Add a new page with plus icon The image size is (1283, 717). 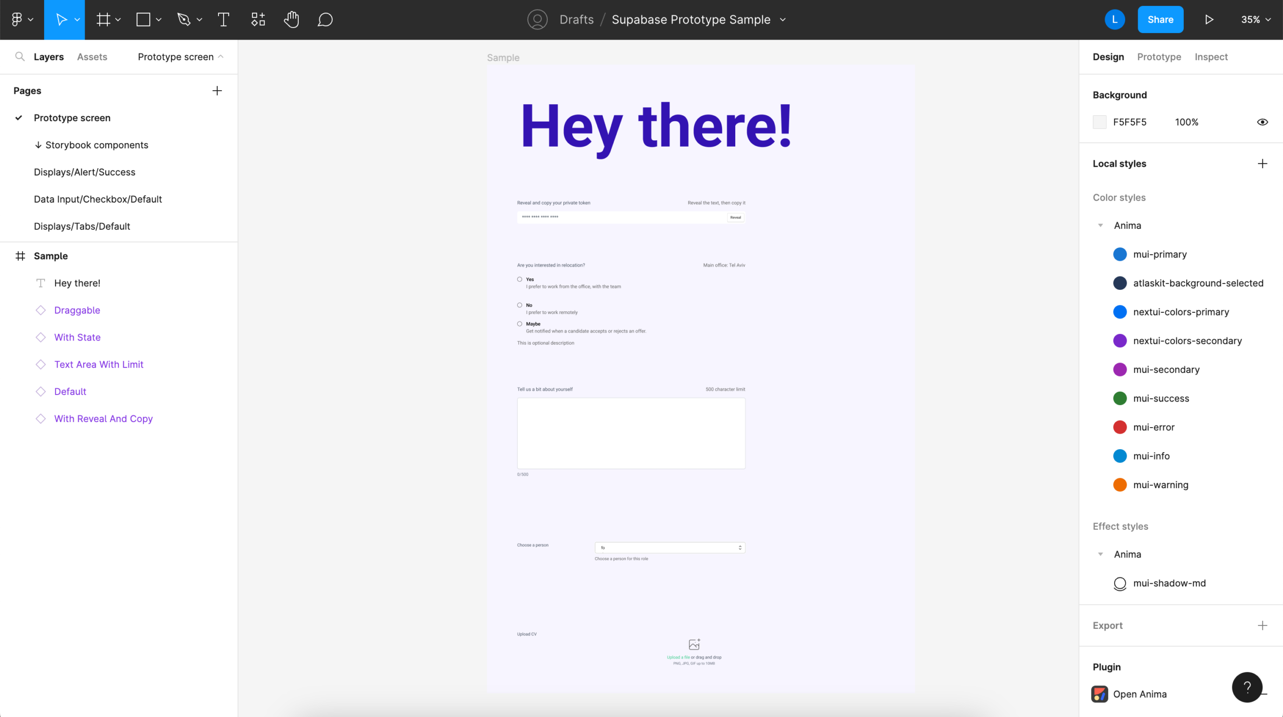pyautogui.click(x=217, y=91)
